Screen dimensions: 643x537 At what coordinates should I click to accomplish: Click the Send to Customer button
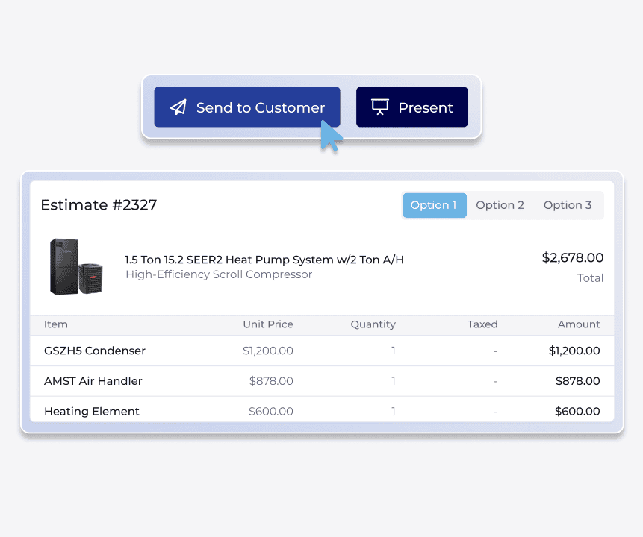coord(246,107)
